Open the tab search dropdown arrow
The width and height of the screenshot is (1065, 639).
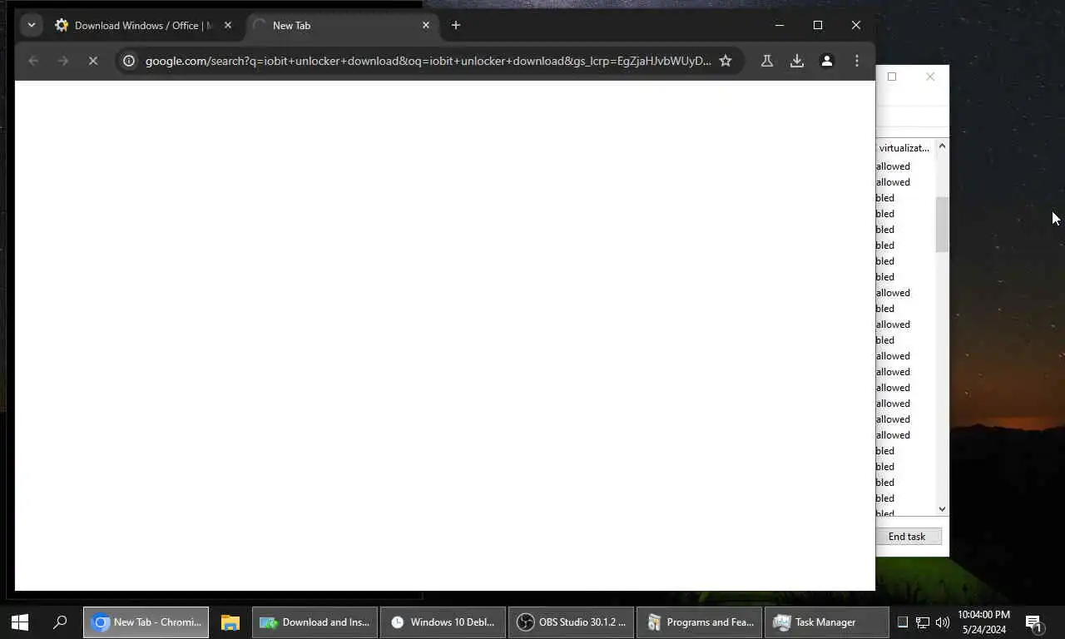coord(32,25)
